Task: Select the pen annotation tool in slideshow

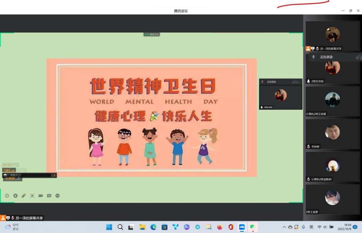Action: pos(24,196)
